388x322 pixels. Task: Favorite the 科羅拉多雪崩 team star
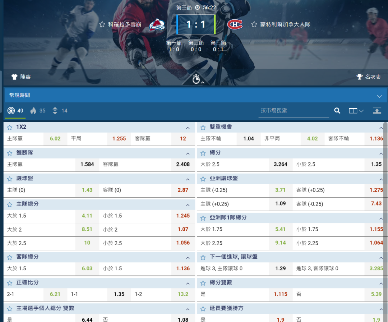102,24
